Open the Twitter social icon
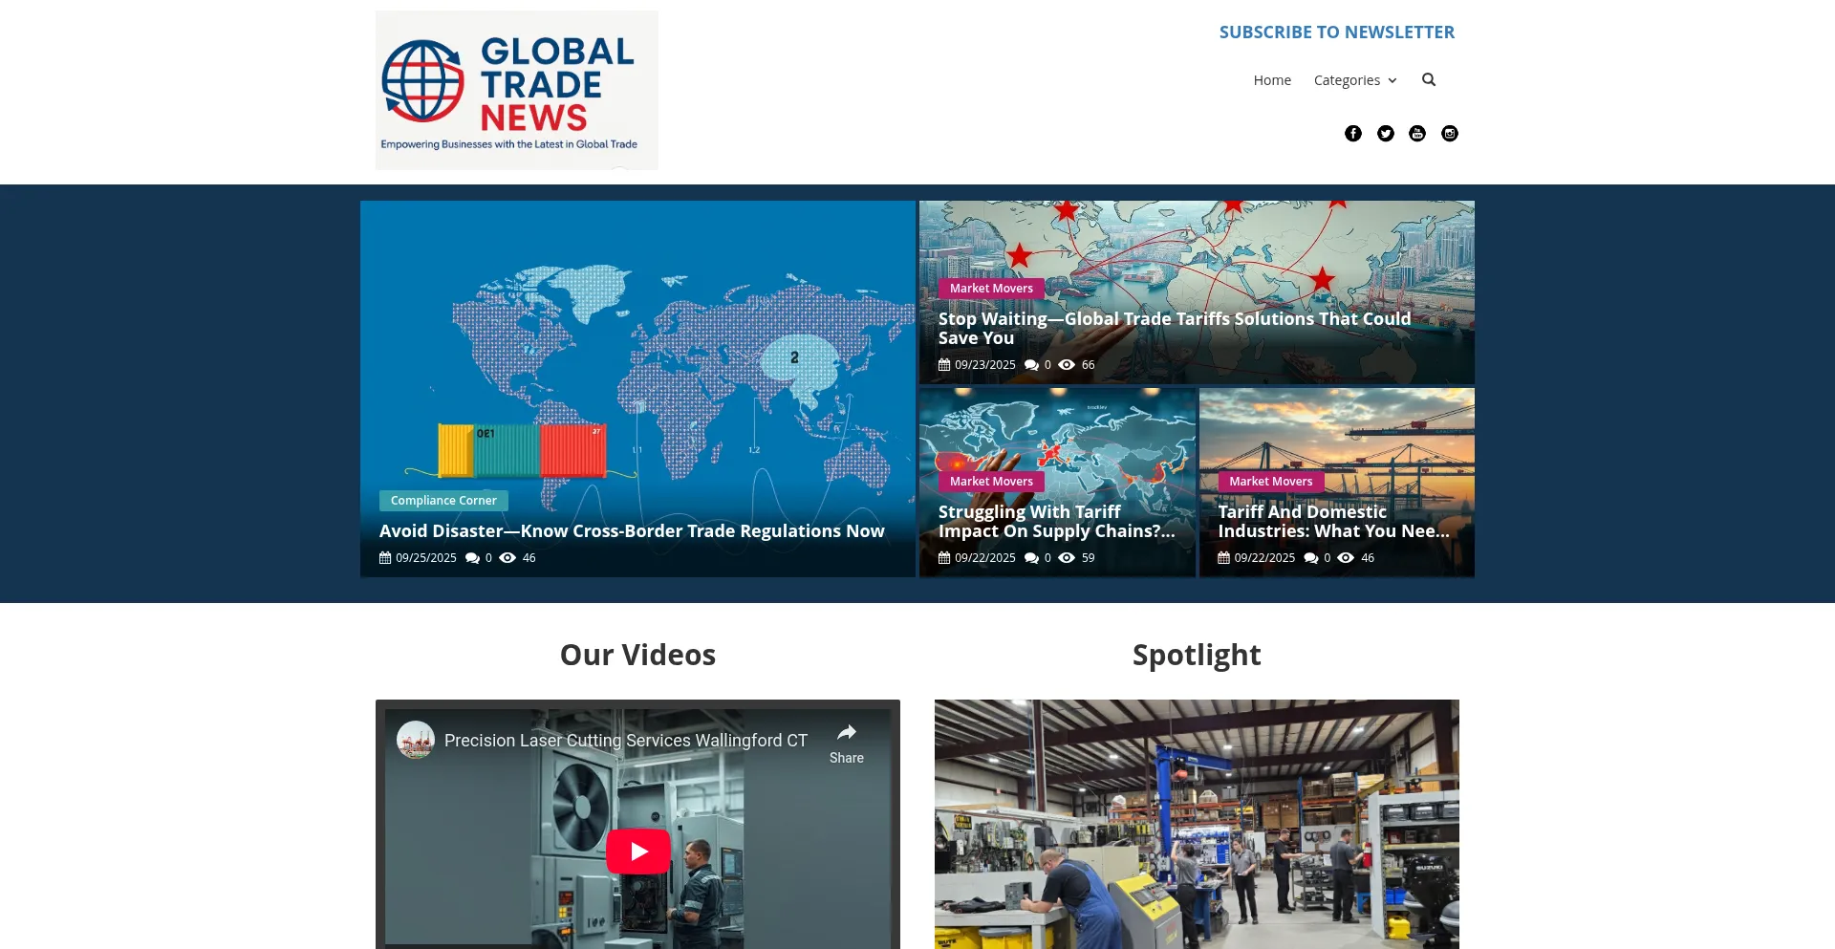The width and height of the screenshot is (1835, 949). [x=1386, y=134]
